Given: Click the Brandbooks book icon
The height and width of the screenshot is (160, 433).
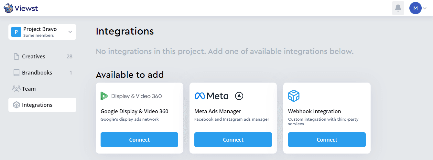Looking at the screenshot, I should click(16, 73).
